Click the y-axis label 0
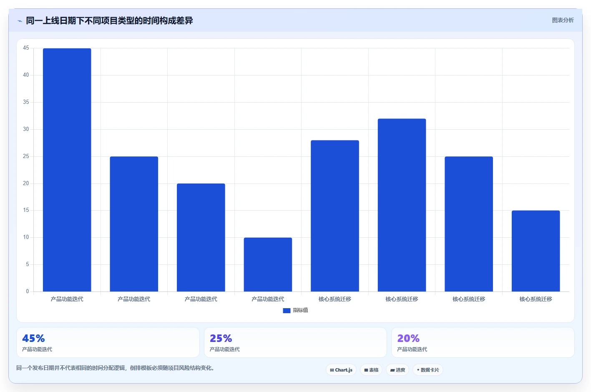The height and width of the screenshot is (392, 591). pyautogui.click(x=28, y=291)
